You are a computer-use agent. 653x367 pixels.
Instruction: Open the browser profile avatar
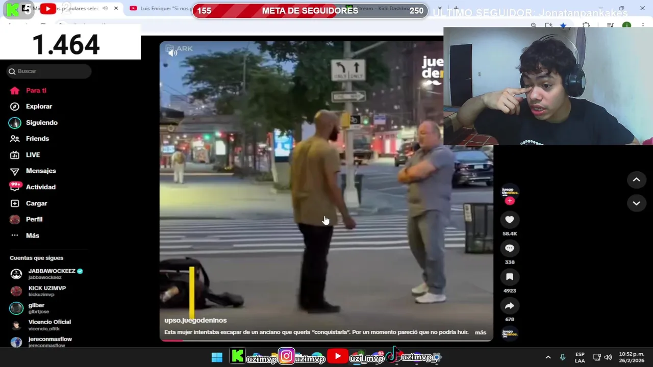[626, 25]
